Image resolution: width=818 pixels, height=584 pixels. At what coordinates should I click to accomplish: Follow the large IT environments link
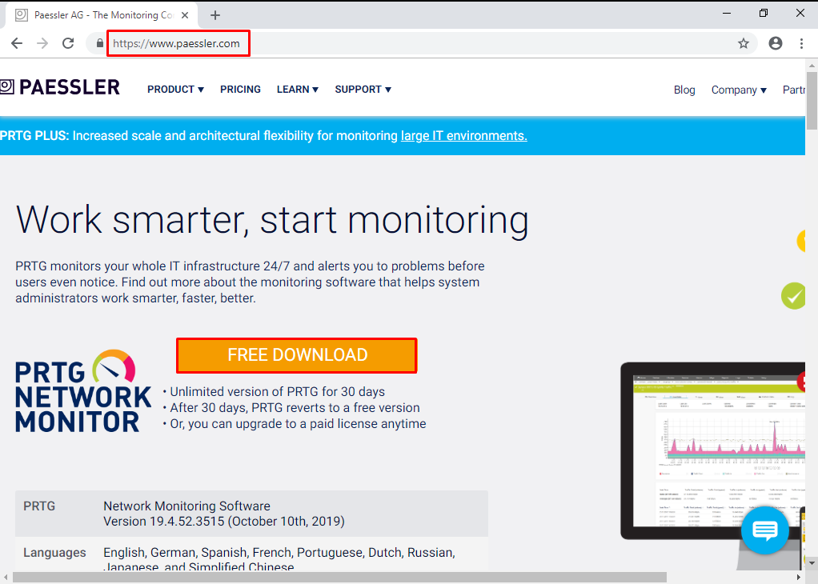[463, 135]
